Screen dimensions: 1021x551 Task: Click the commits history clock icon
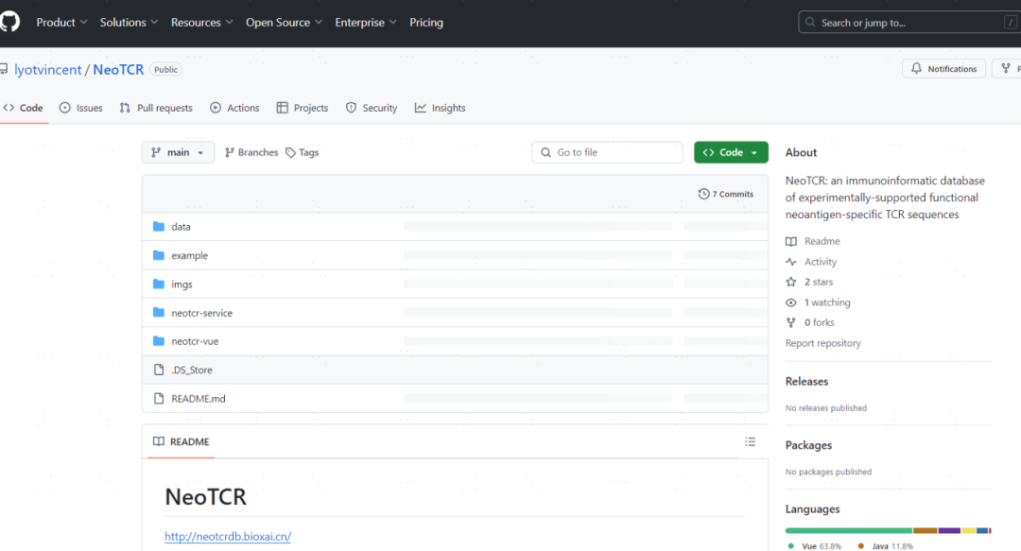pyautogui.click(x=703, y=194)
